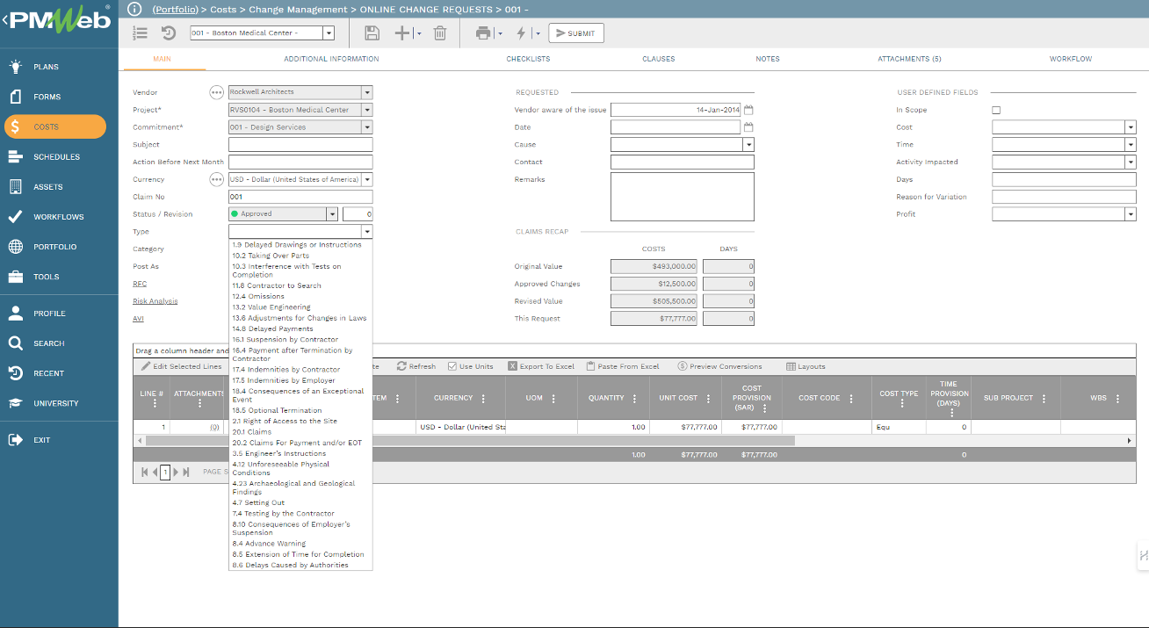The image size is (1149, 628).
Task: Expand the Cause dropdown
Action: point(748,145)
